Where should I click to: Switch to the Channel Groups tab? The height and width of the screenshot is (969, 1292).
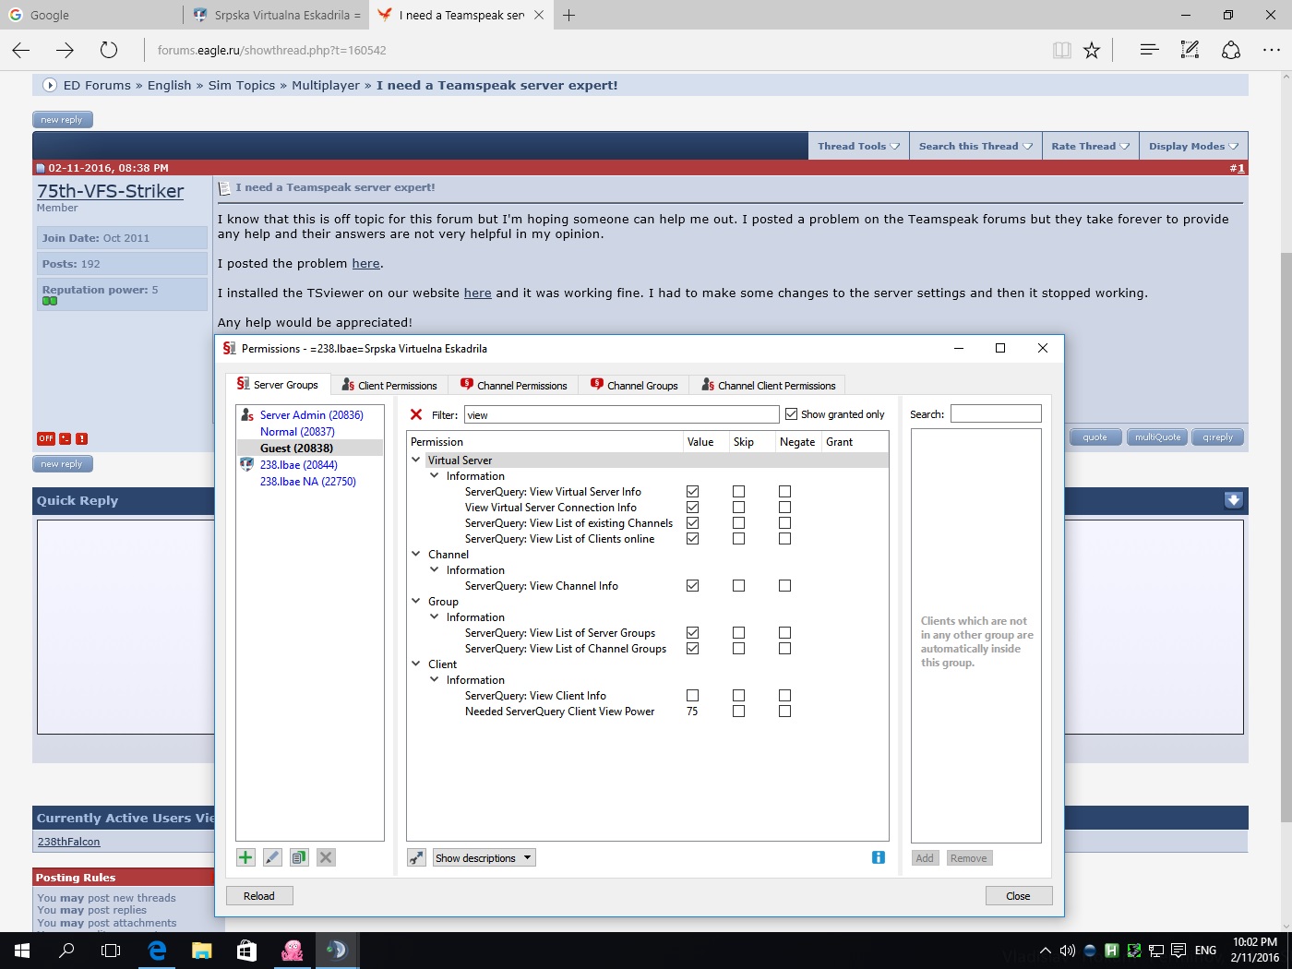634,385
